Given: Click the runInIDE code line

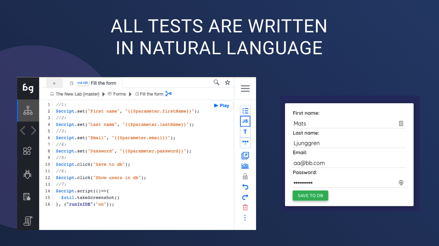Looking at the screenshot, I should click(85, 204).
